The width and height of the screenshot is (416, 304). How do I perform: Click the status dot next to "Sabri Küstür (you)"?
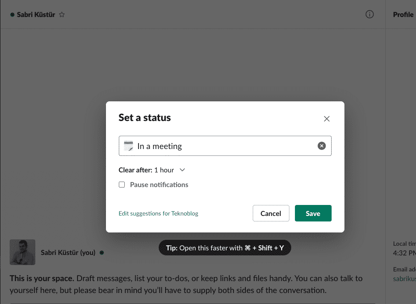pos(101,252)
